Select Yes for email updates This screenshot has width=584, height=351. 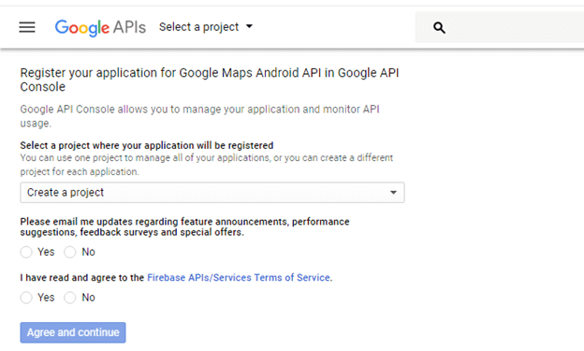pyautogui.click(x=26, y=253)
